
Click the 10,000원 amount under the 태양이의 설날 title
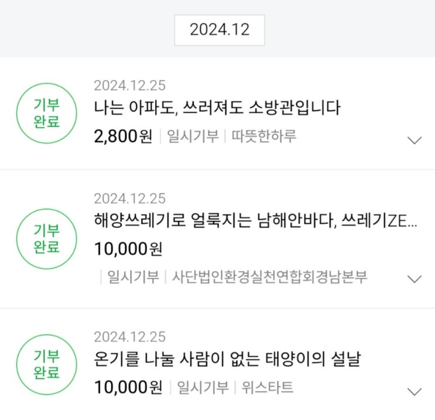click(x=128, y=387)
